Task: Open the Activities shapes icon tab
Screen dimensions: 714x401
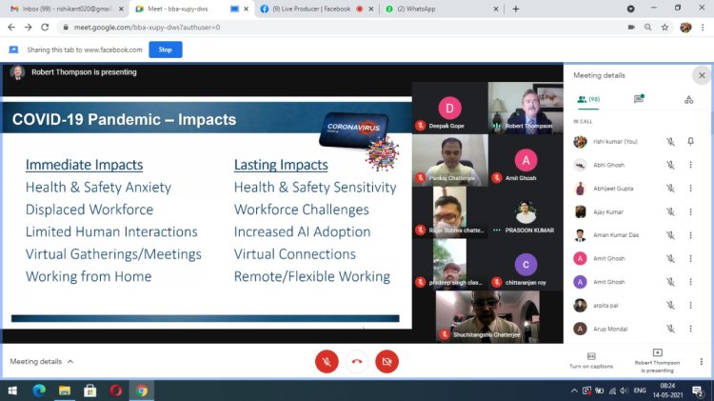Action: (x=688, y=99)
